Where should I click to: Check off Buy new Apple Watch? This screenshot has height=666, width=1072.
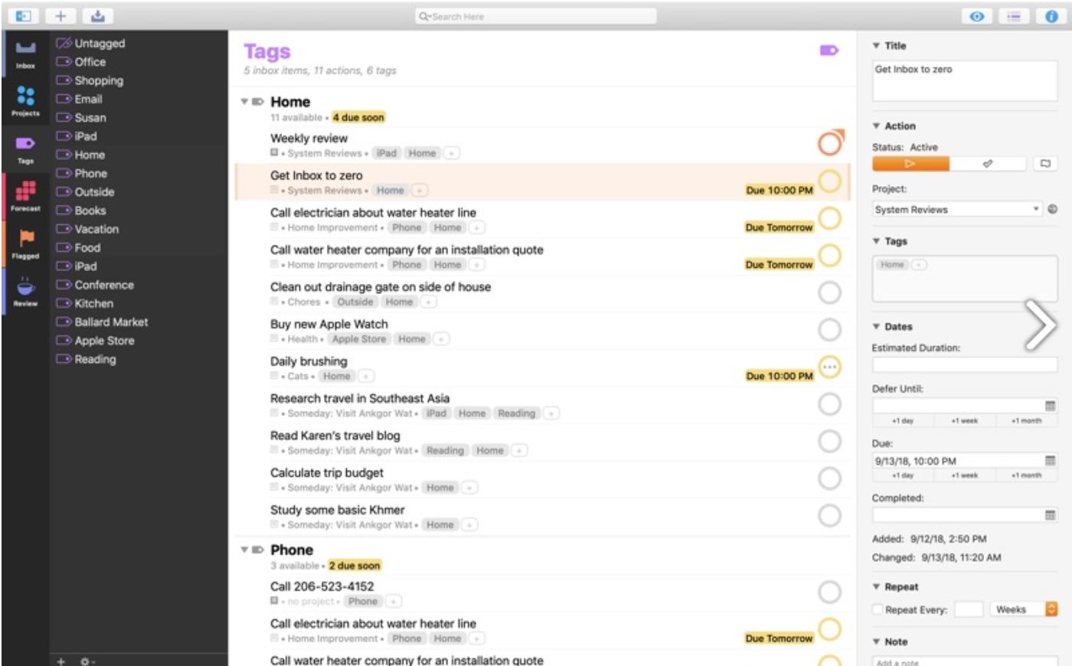click(x=829, y=330)
